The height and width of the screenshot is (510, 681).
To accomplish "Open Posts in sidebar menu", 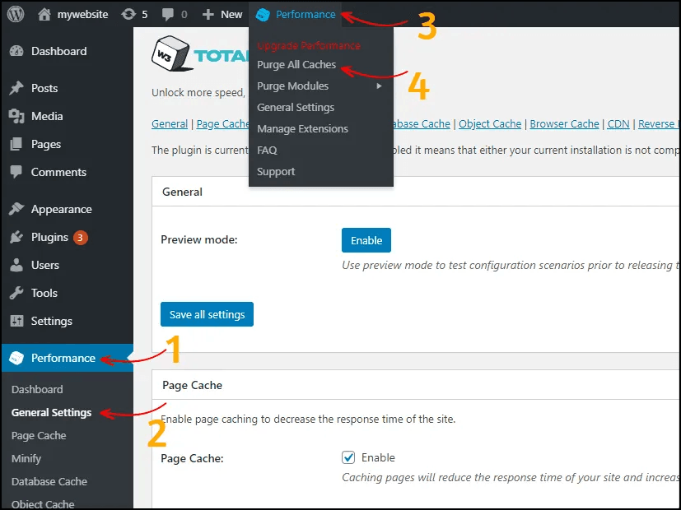I will coord(44,88).
